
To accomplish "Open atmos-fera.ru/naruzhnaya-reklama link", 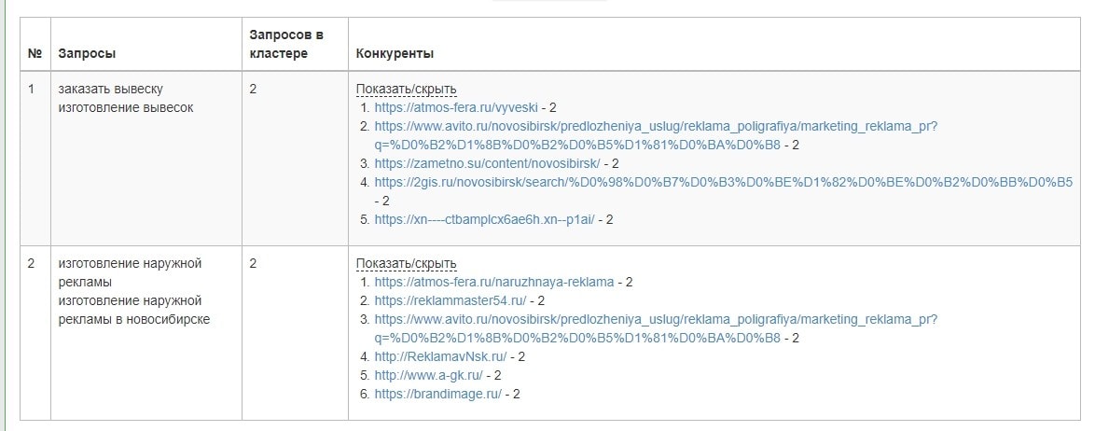I will point(493,282).
